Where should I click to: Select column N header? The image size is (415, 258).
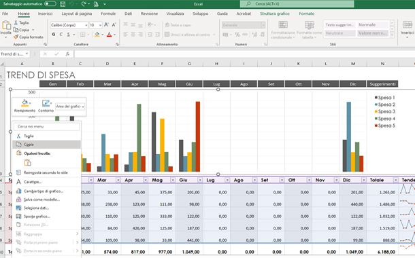click(382, 64)
